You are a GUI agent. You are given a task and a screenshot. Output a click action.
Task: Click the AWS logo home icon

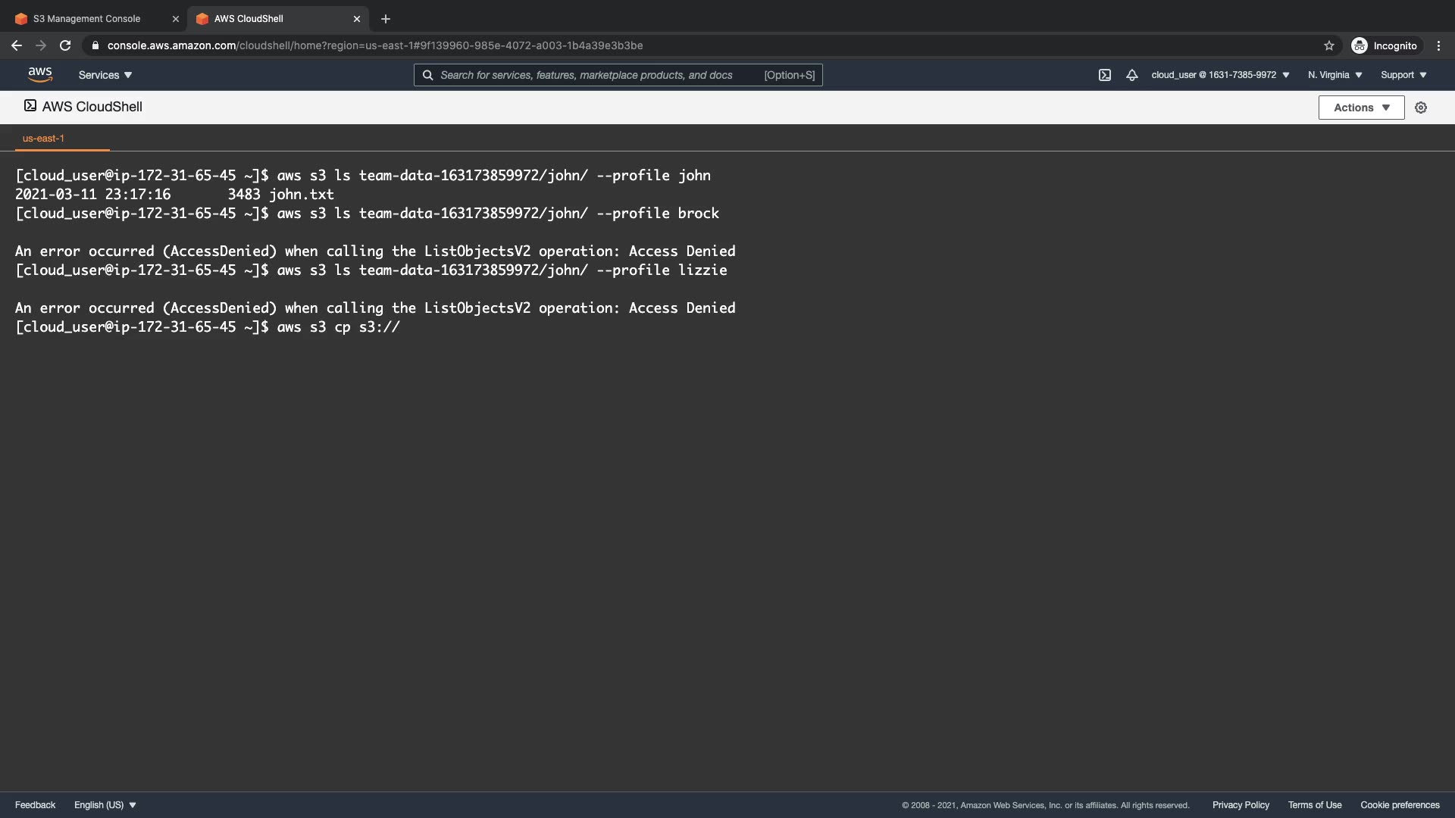tap(39, 74)
